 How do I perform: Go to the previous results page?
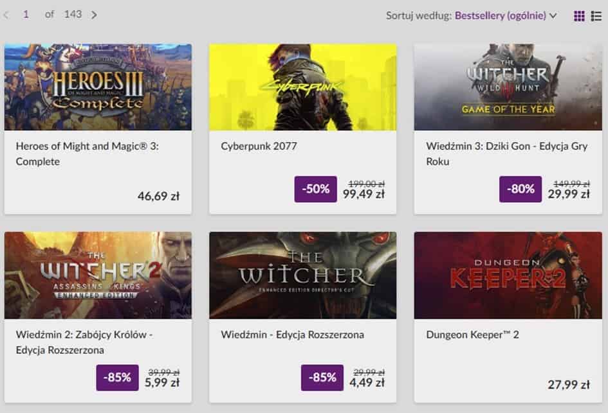tap(6, 15)
